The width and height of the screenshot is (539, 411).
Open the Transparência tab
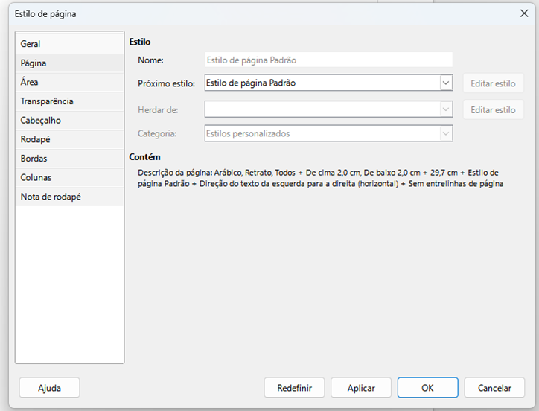47,101
